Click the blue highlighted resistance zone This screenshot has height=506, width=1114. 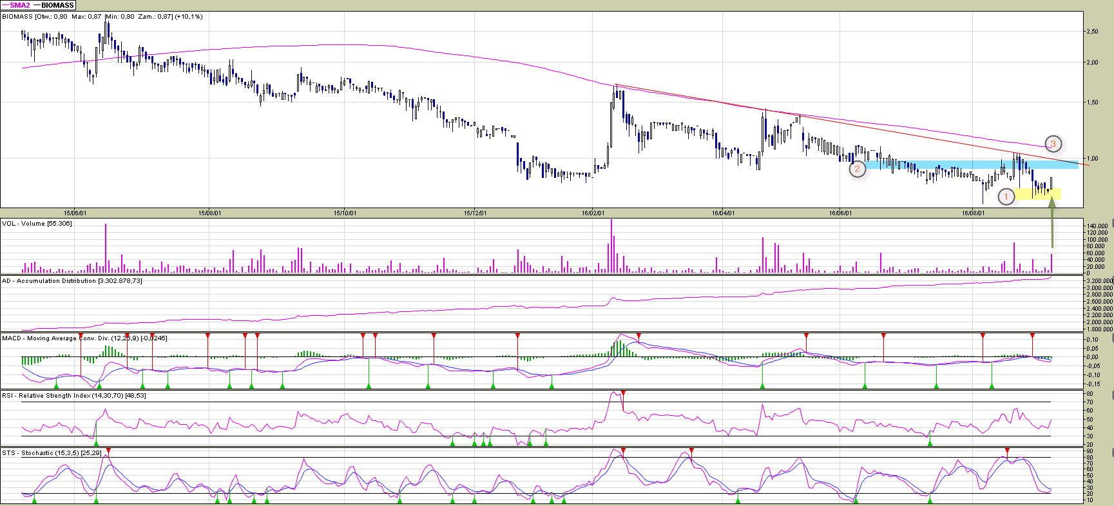[x=966, y=165]
